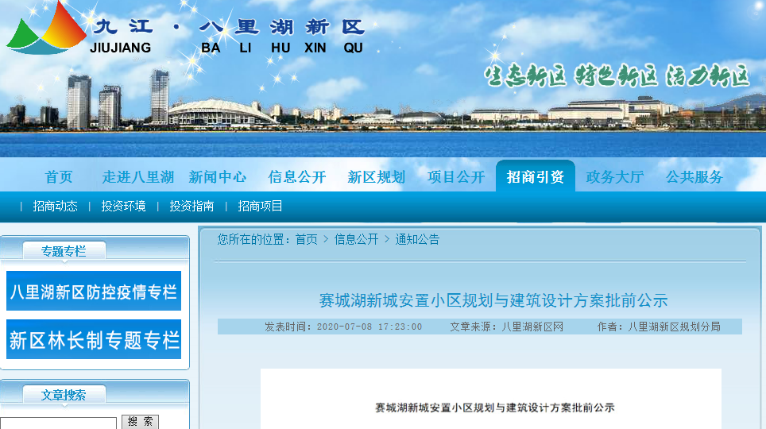
Task: Click breadcrumb 信息公开 link
Action: (356, 239)
